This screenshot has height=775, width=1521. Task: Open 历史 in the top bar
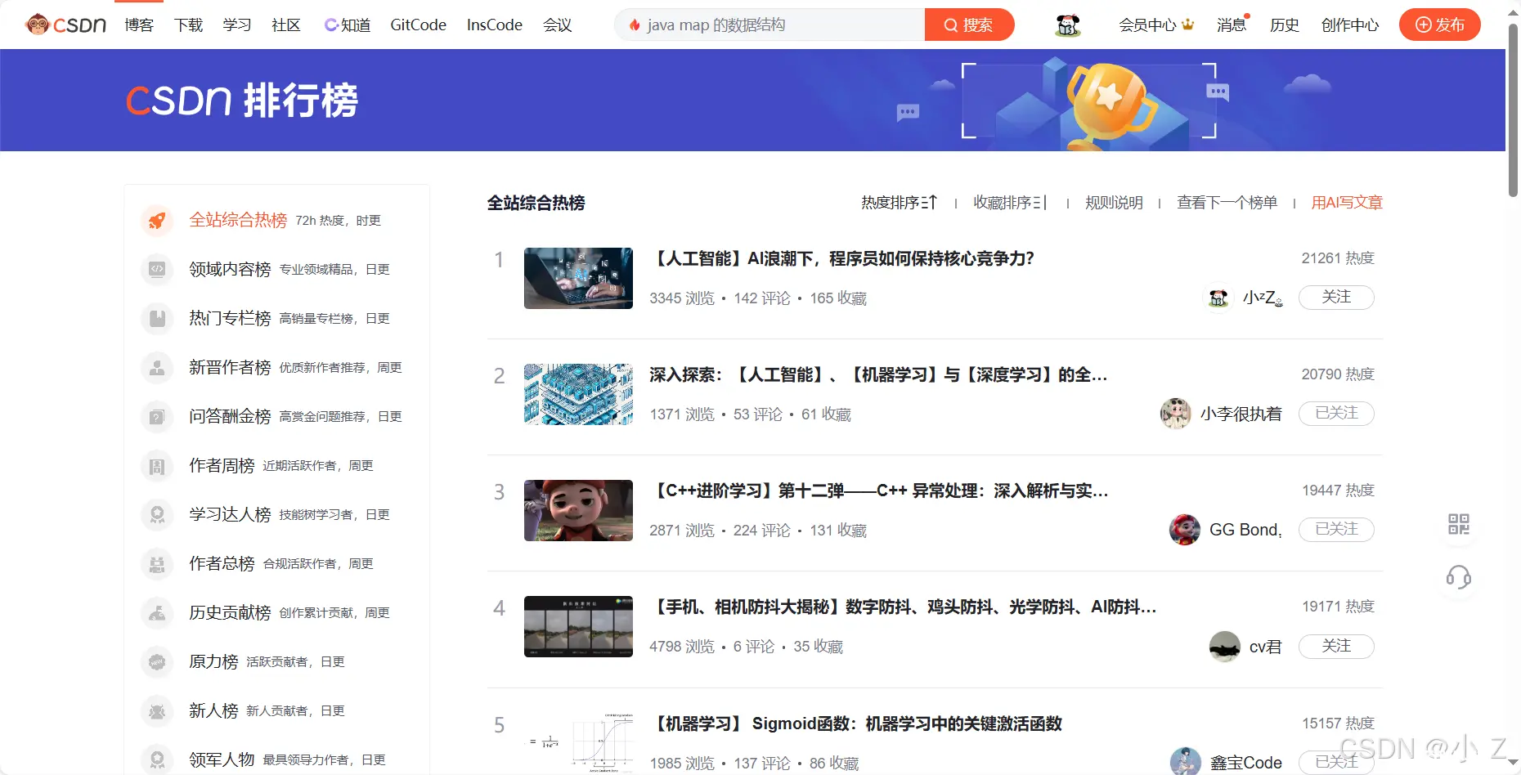[x=1285, y=25]
